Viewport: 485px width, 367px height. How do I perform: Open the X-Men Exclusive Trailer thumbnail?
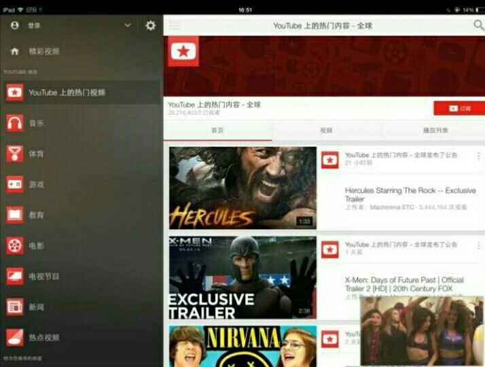pos(242,277)
